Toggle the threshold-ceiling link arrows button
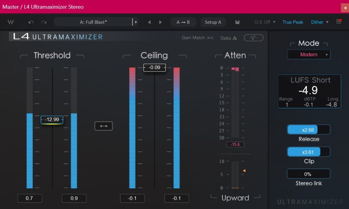 103,126
